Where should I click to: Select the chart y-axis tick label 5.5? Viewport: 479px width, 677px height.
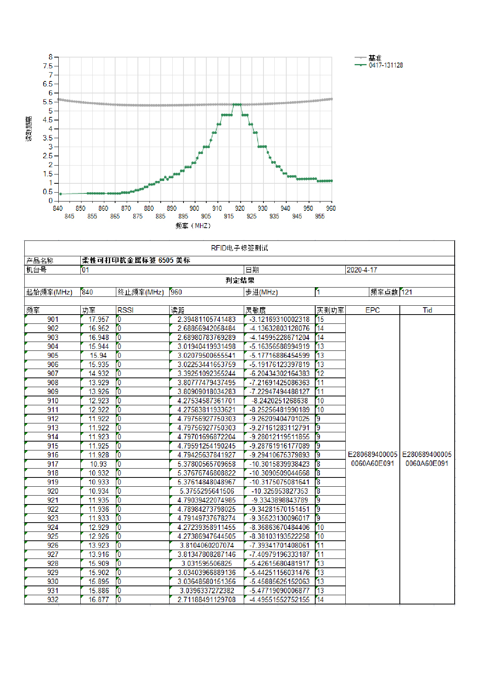47,102
